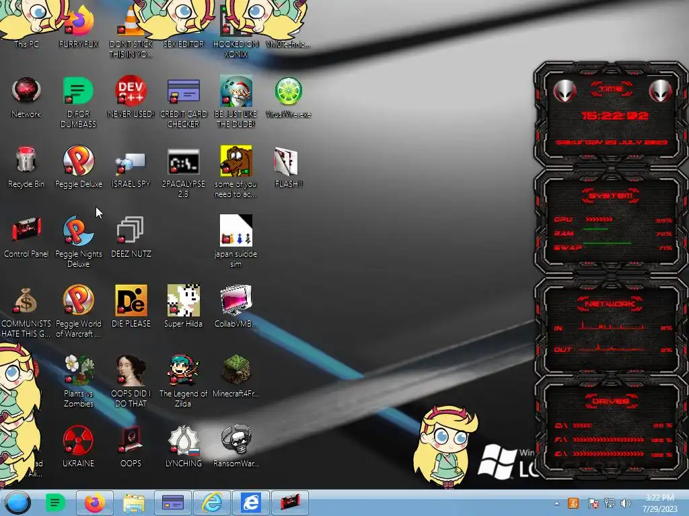Open the Network desktop icon
The width and height of the screenshot is (689, 516).
point(26,97)
